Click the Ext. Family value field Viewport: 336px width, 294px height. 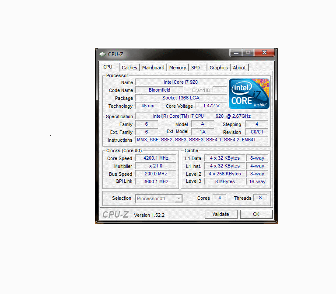pos(147,132)
